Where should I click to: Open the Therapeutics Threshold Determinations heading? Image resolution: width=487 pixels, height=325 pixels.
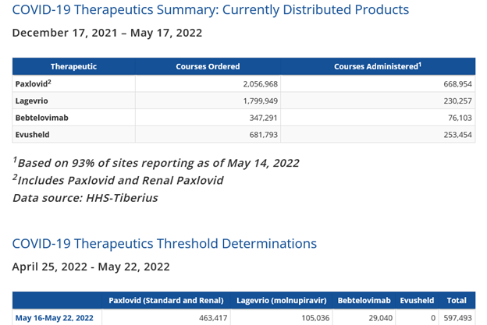point(165,243)
